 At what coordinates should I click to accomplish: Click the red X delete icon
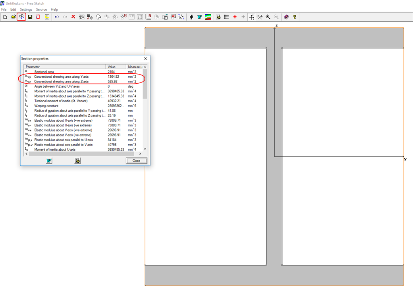click(73, 17)
